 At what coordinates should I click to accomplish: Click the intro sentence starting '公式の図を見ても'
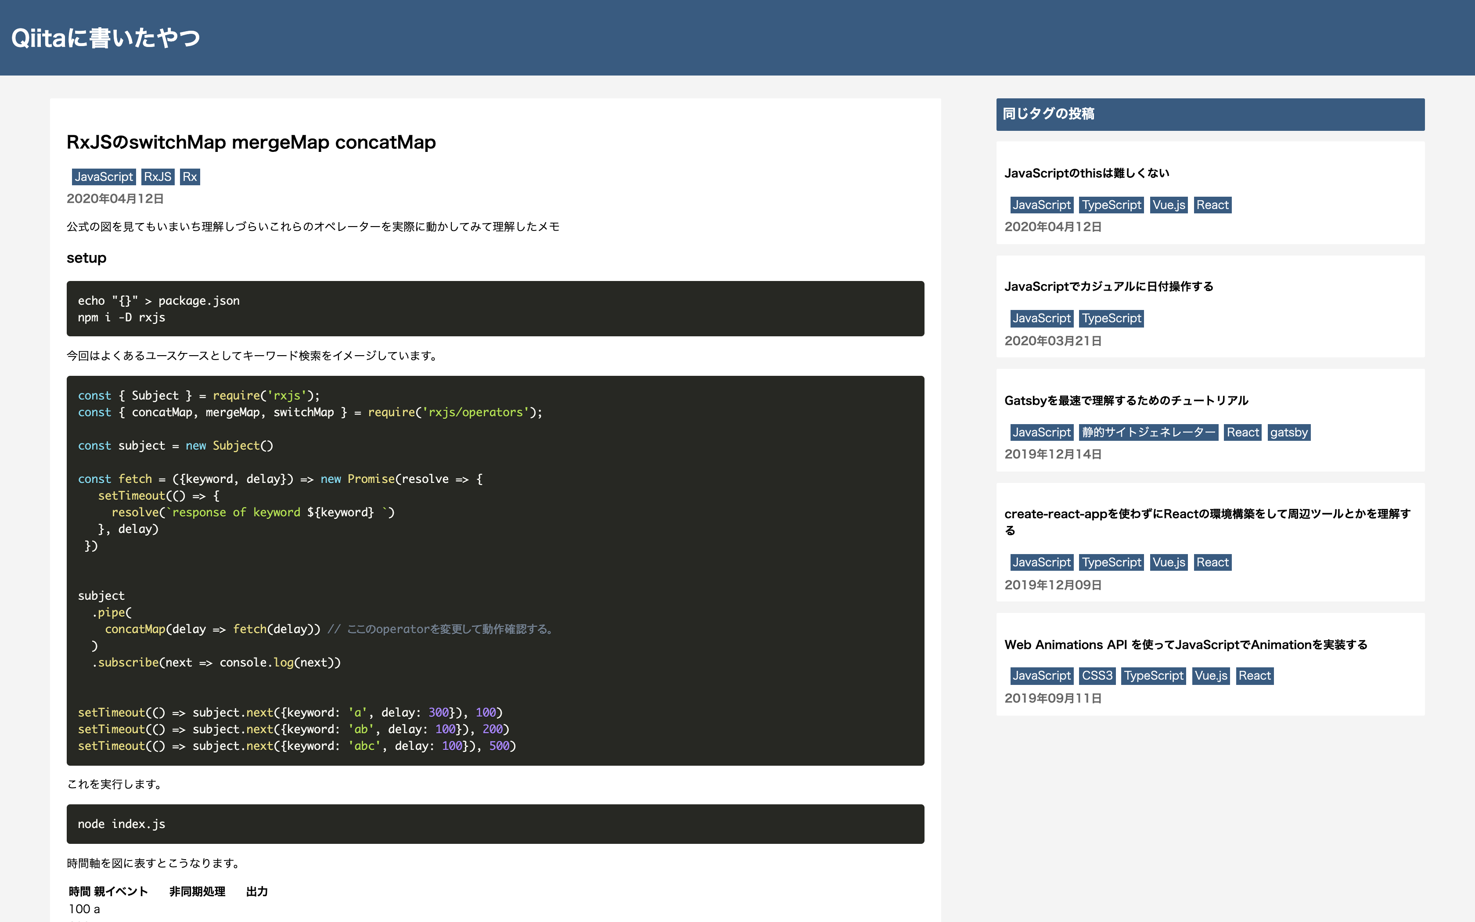[313, 227]
